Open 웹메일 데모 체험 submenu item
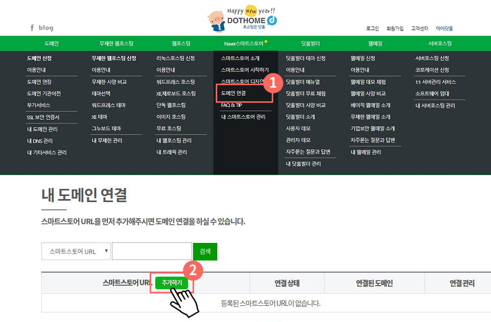The height and width of the screenshot is (322, 491). tap(368, 82)
